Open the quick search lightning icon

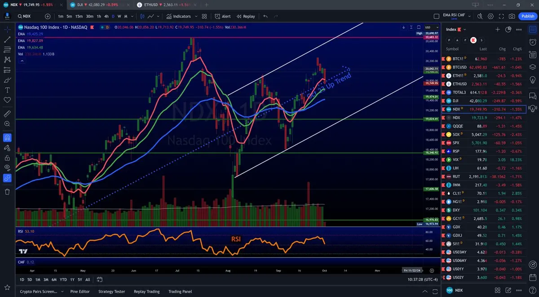coord(480,16)
